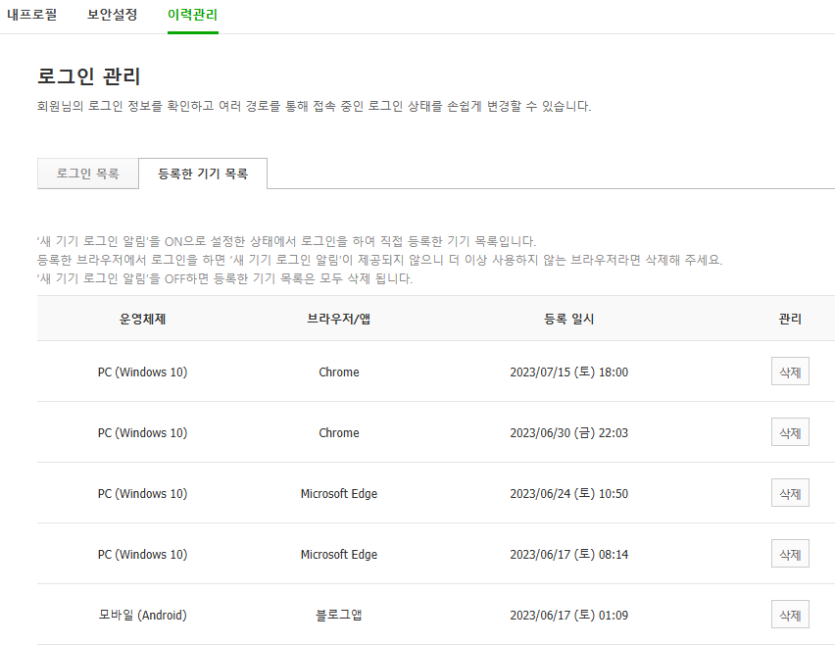Delete the 블로그앱 Android device entry
835x645 pixels.
[790, 614]
